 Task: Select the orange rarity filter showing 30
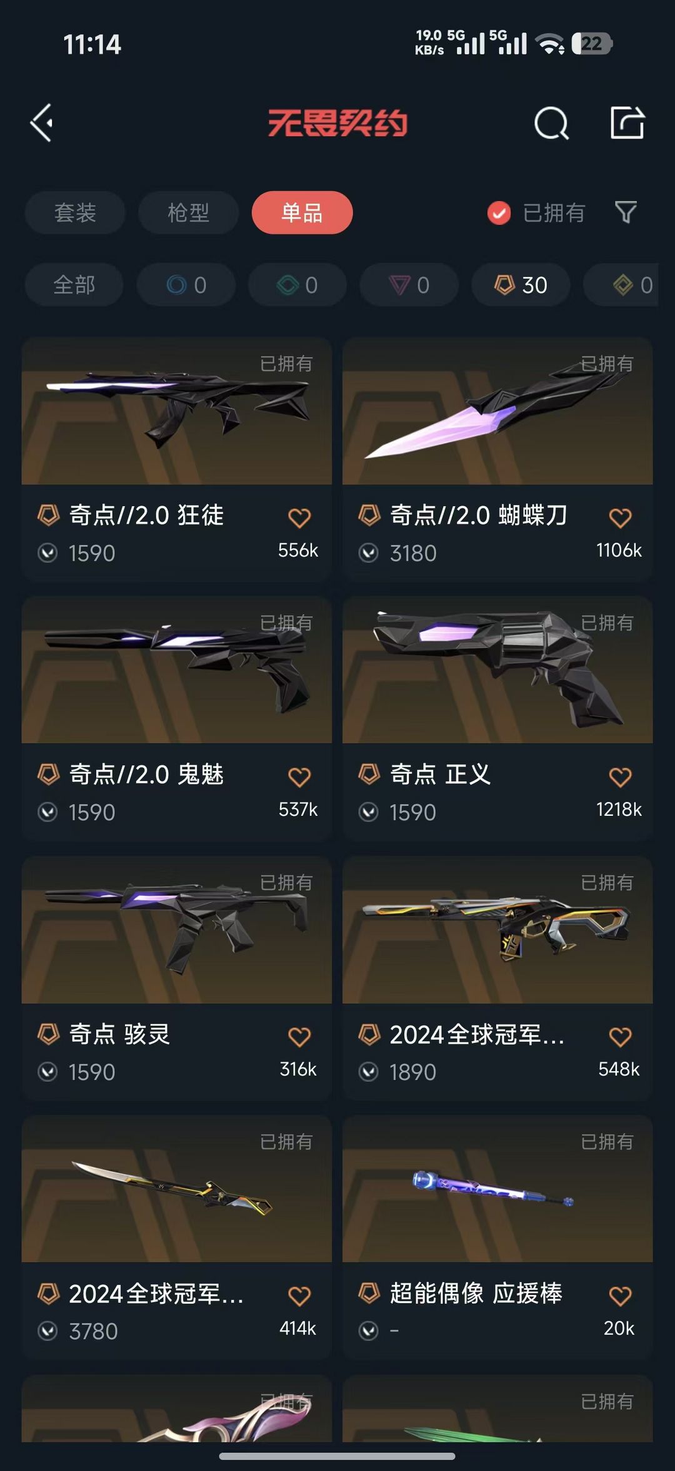coord(521,285)
